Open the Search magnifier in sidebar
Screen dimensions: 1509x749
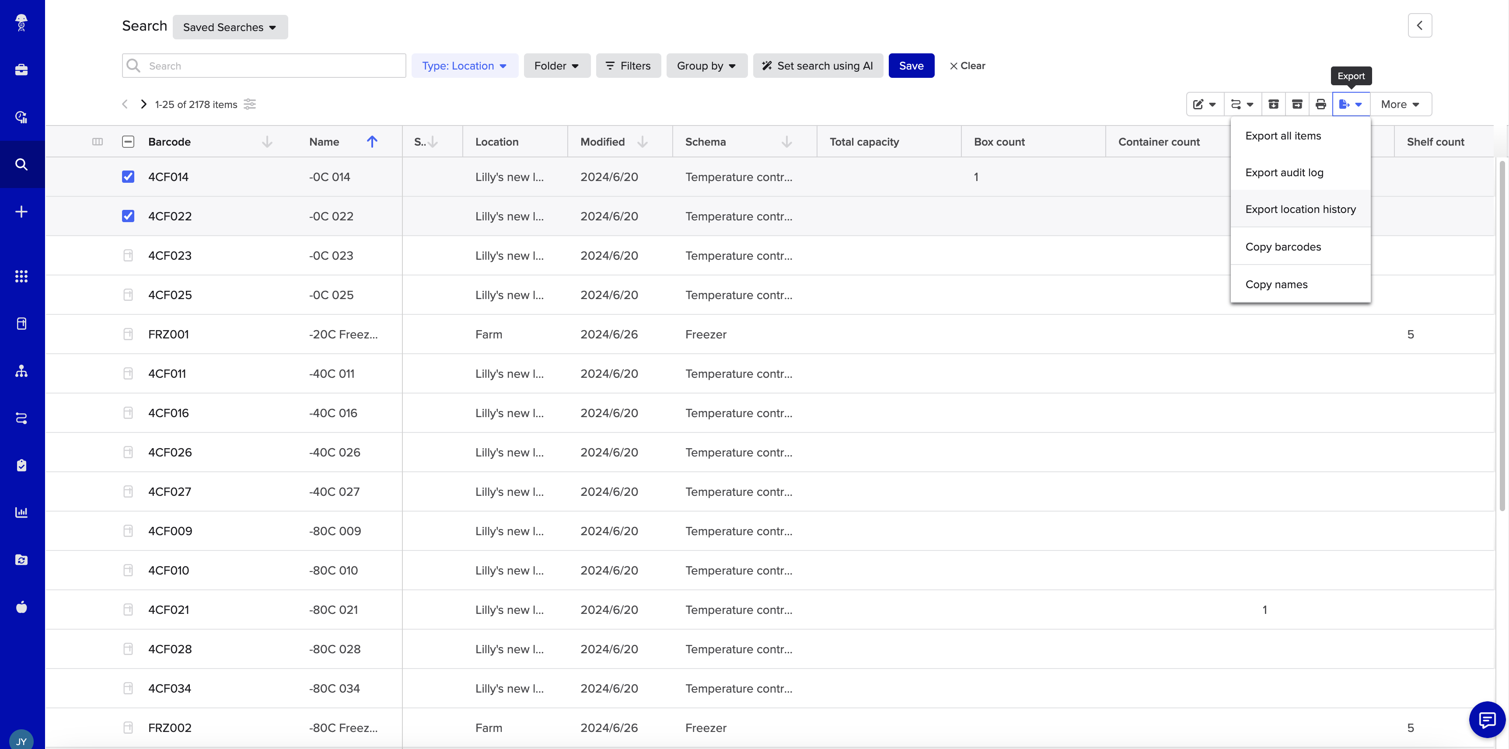tap(22, 164)
